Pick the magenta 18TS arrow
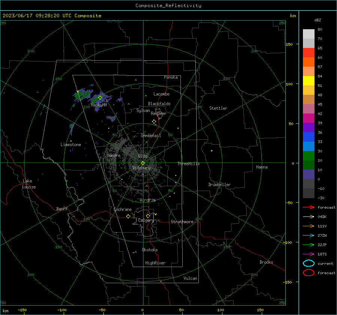337x315 pixels. tap(309, 254)
